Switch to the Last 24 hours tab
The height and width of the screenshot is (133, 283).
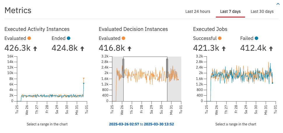[198, 12]
